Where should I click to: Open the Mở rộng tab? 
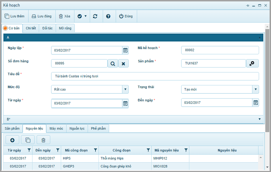[65, 28]
